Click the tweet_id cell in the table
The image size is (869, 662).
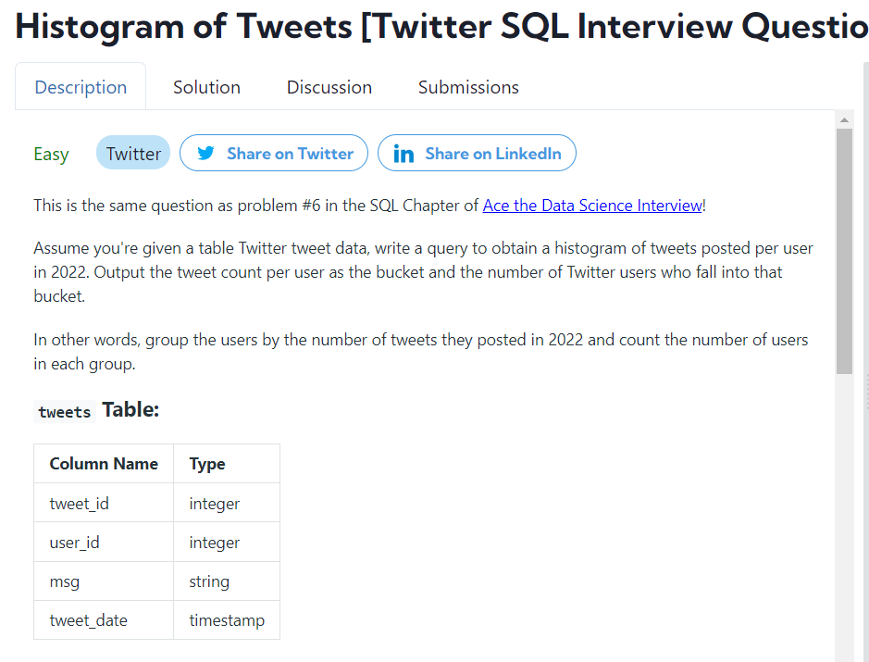pos(104,503)
